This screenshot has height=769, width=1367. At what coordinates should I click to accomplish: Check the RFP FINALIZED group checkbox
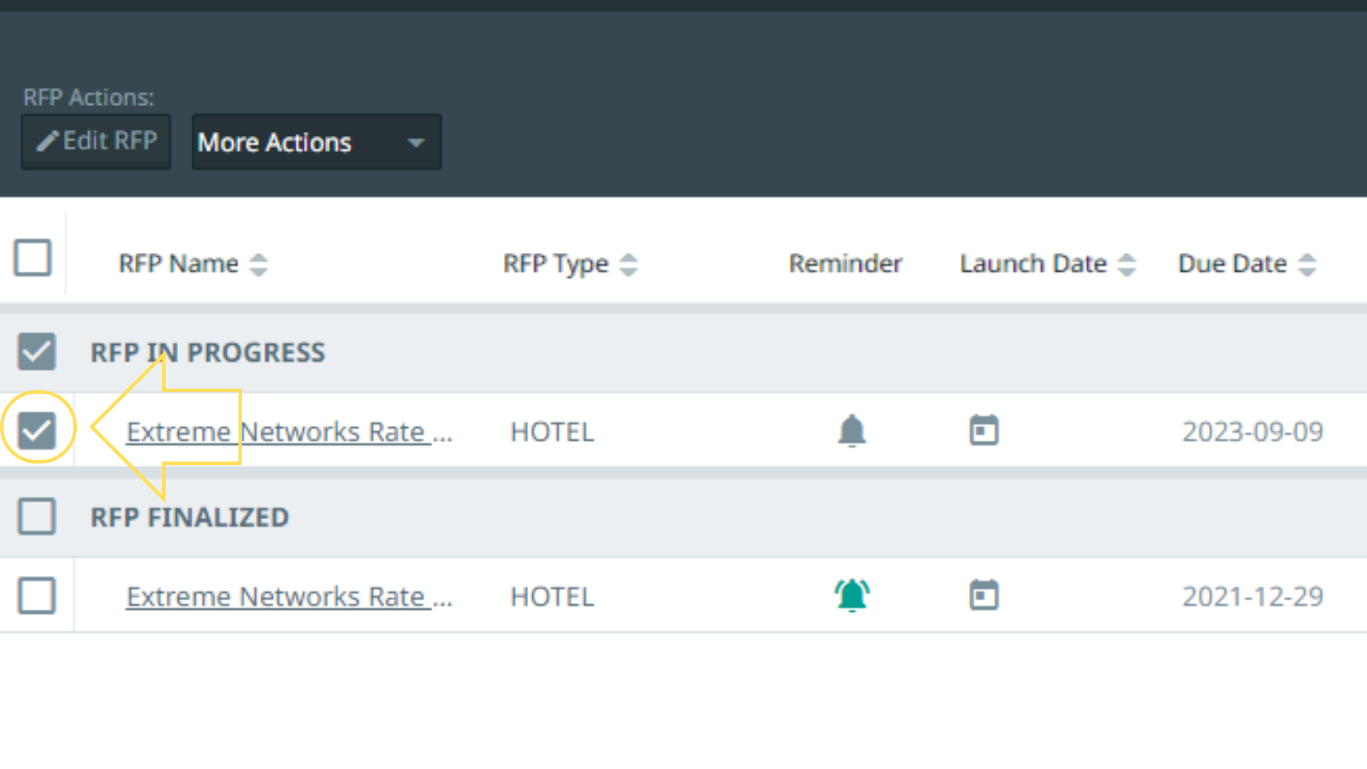tap(36, 516)
